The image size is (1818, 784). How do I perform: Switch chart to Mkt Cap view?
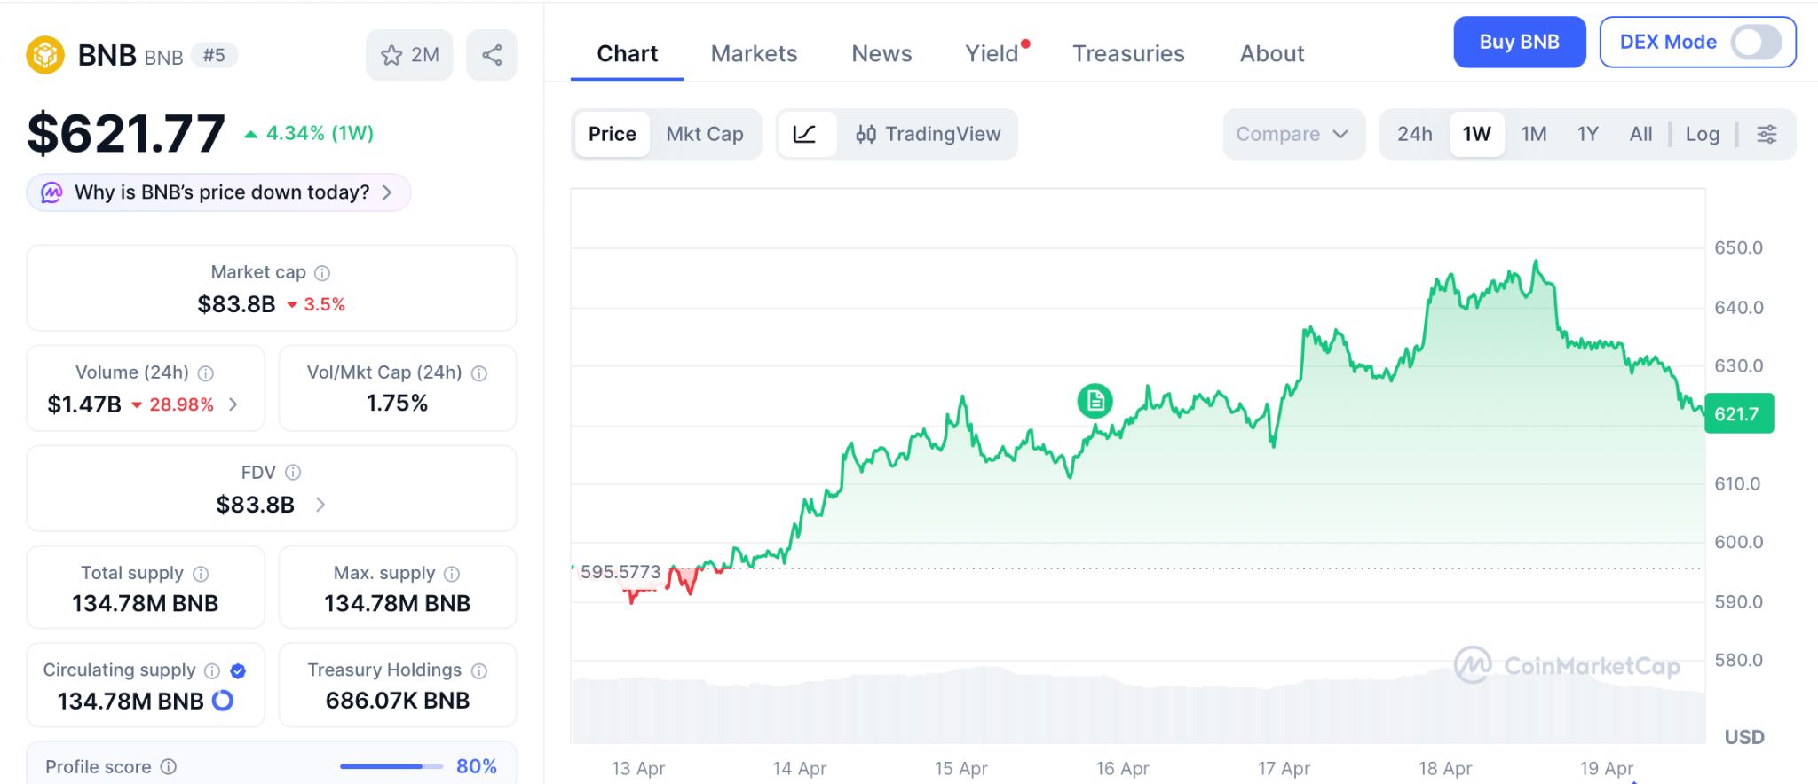pyautogui.click(x=705, y=134)
